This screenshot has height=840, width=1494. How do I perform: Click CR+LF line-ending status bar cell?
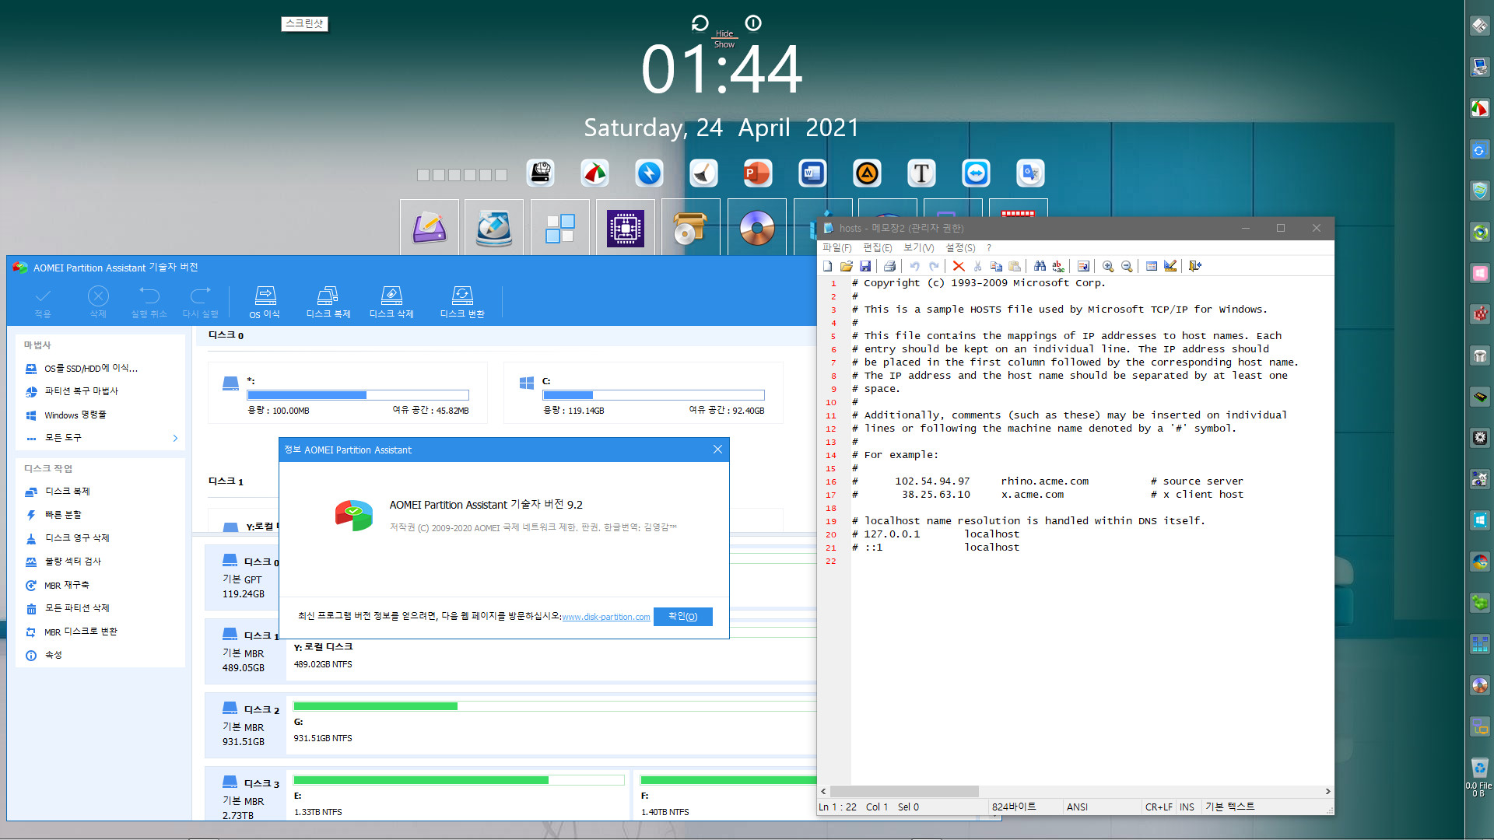(x=1159, y=807)
